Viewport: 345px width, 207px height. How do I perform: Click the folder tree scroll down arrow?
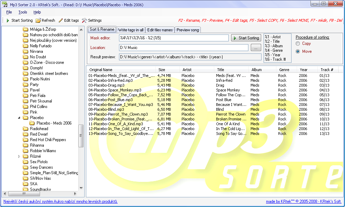coord(81,188)
